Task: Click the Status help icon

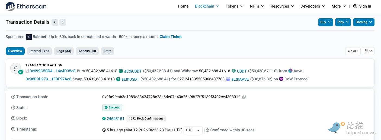Action: (x=13, y=108)
